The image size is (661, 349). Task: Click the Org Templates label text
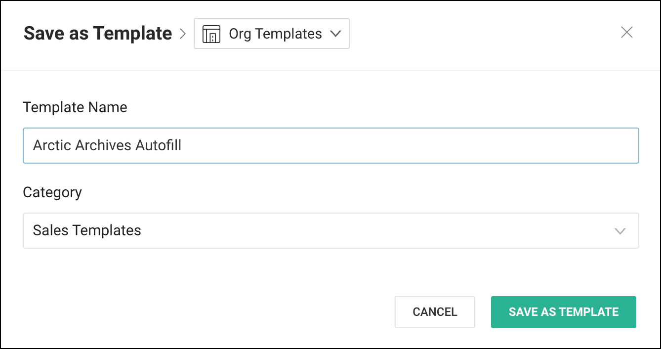coord(275,34)
